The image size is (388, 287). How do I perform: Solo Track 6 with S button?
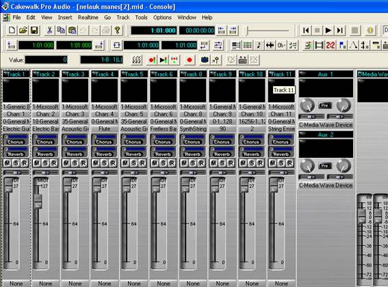(x=164, y=163)
